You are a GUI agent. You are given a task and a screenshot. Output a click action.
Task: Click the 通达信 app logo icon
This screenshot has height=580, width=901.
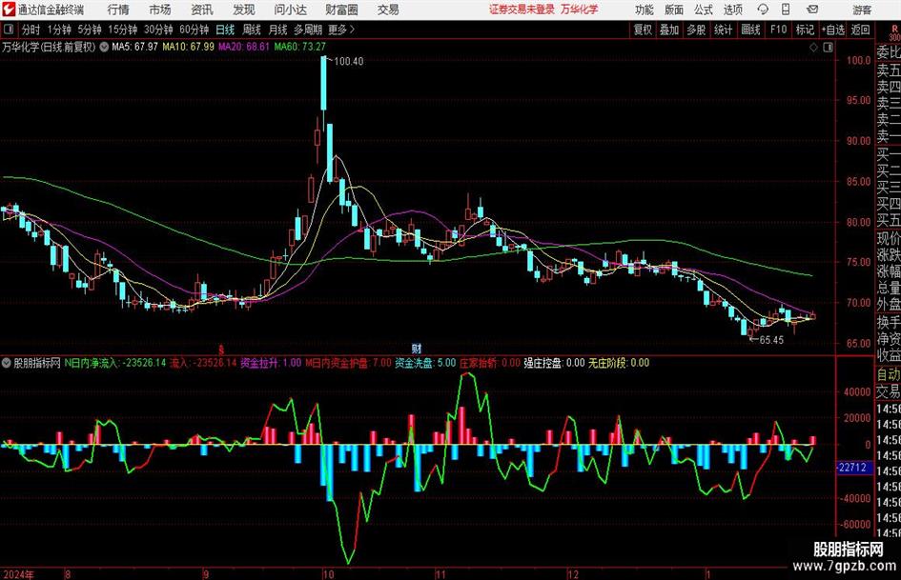[9, 10]
